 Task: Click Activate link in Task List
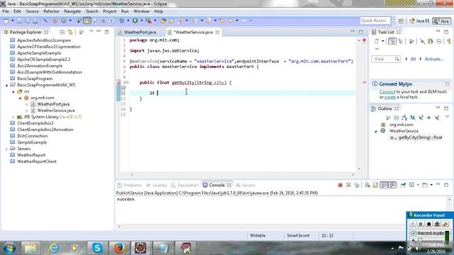433,59
